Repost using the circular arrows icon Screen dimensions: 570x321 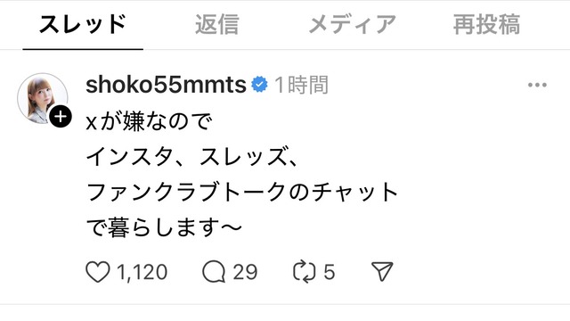pos(305,271)
